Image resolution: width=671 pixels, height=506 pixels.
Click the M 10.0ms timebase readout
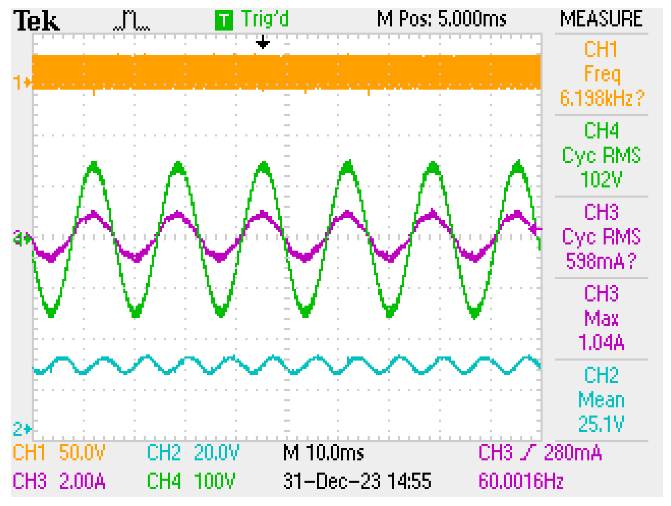click(x=323, y=452)
